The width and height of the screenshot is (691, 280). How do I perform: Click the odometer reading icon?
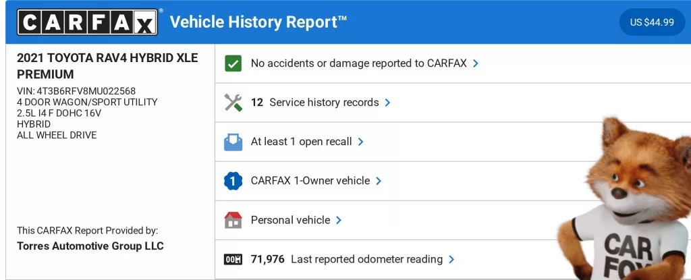(233, 259)
